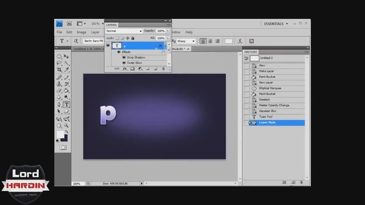Select the Eraser tool

point(59,91)
